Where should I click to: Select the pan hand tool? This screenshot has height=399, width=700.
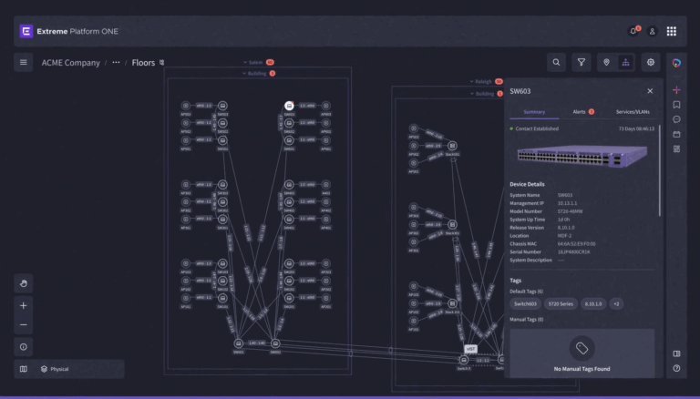click(23, 283)
